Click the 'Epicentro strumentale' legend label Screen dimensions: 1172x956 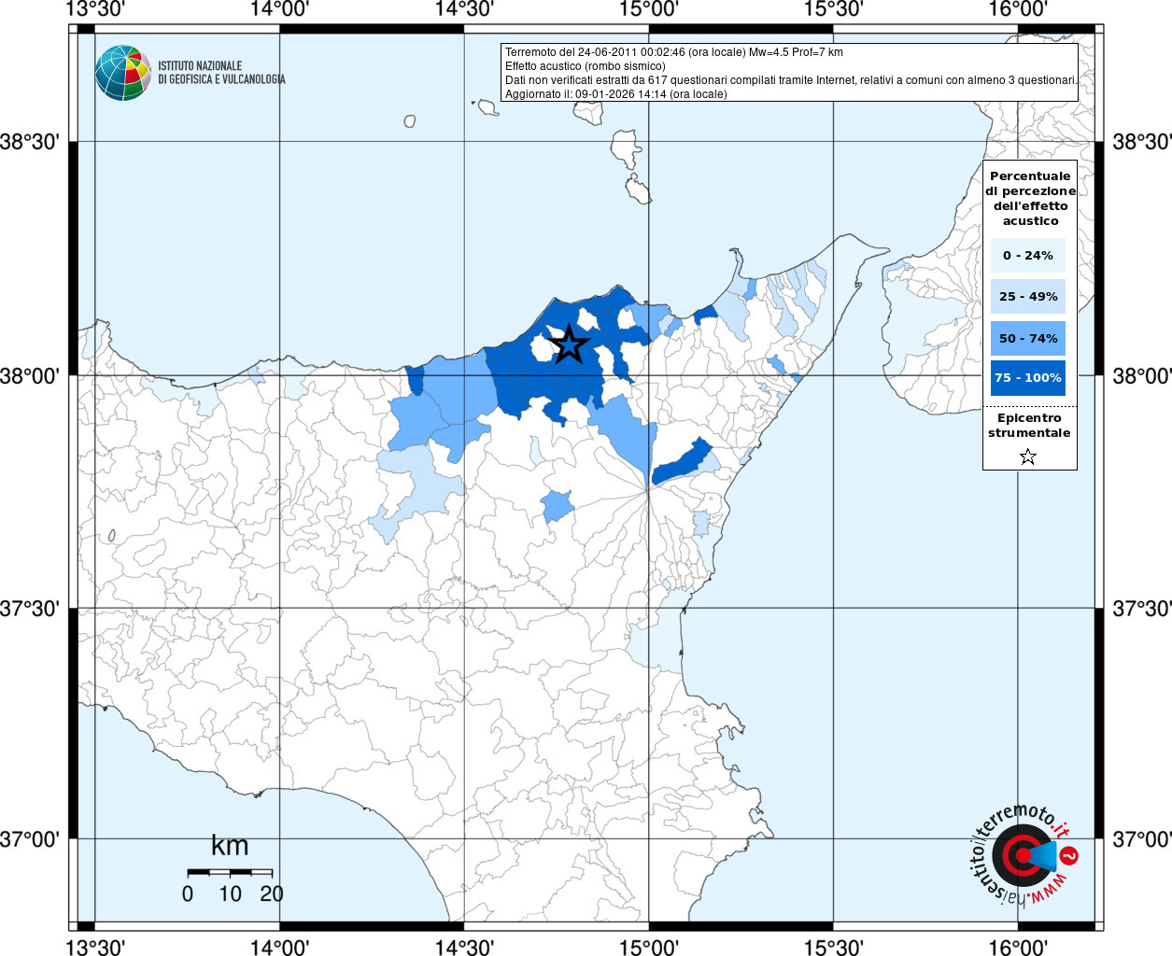(1029, 426)
